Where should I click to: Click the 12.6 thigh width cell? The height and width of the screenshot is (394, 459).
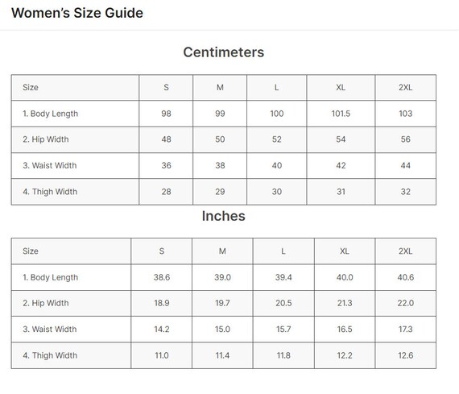pos(405,355)
